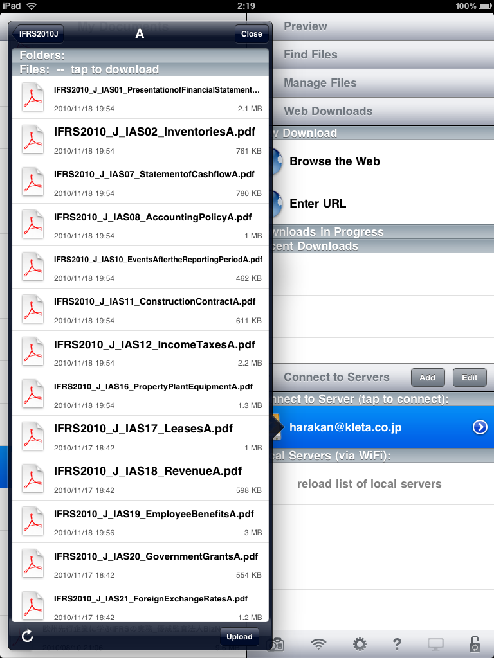Select Browse the Web

pyautogui.click(x=383, y=161)
